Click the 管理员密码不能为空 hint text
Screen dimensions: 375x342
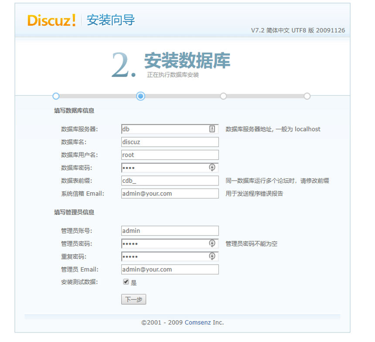pos(251,244)
